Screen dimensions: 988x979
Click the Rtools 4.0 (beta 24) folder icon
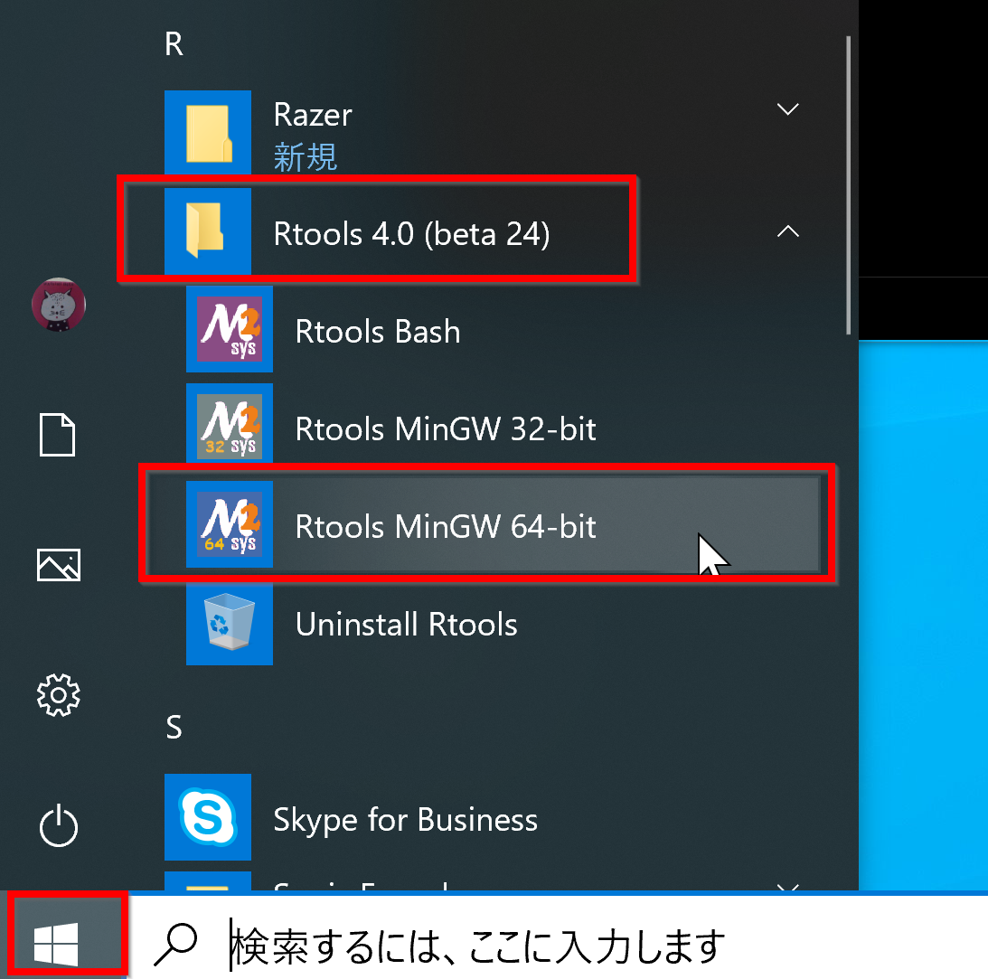point(208,231)
